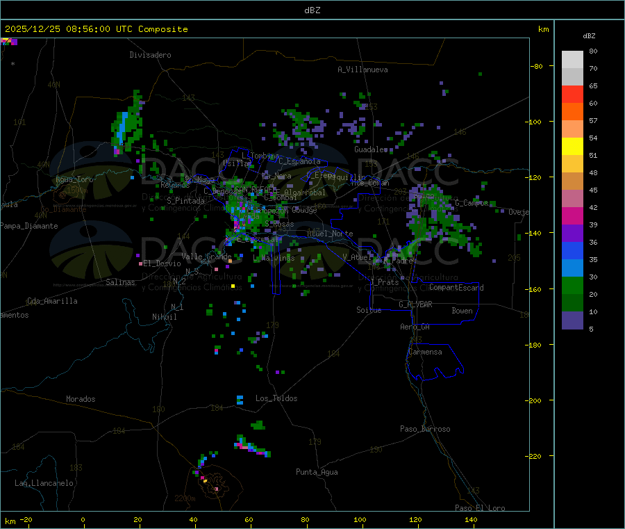This screenshot has height=529, width=625.
Task: Click the timestamp 2025/12/25 08:56:00 UTC
Action: pos(69,29)
